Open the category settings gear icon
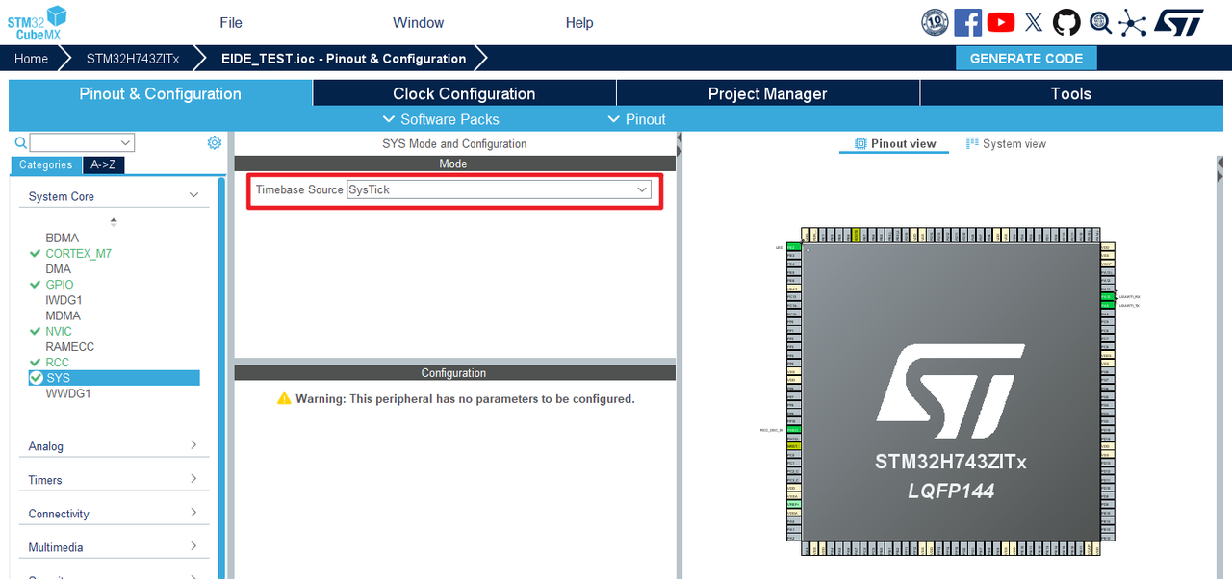 [x=214, y=142]
